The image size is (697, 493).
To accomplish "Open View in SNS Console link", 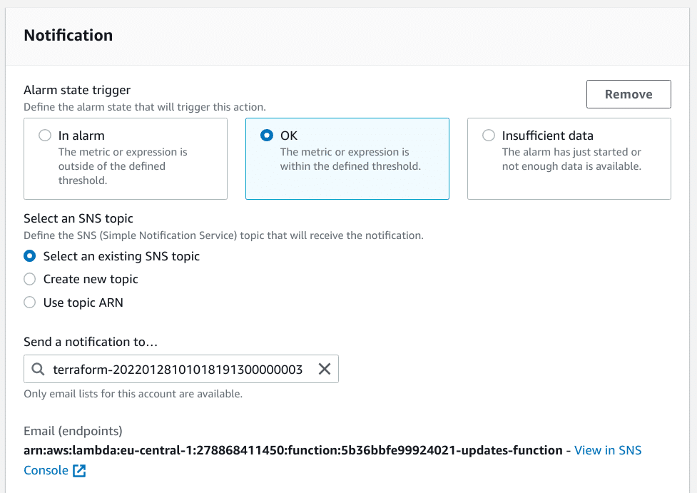I will point(607,450).
